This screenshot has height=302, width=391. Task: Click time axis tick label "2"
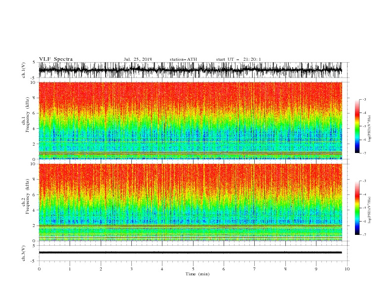point(101,269)
